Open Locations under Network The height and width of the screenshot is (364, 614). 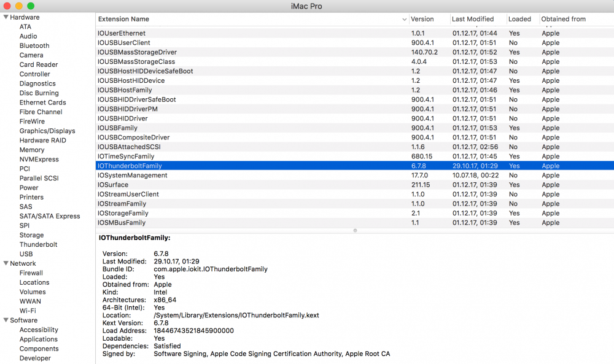coord(34,282)
